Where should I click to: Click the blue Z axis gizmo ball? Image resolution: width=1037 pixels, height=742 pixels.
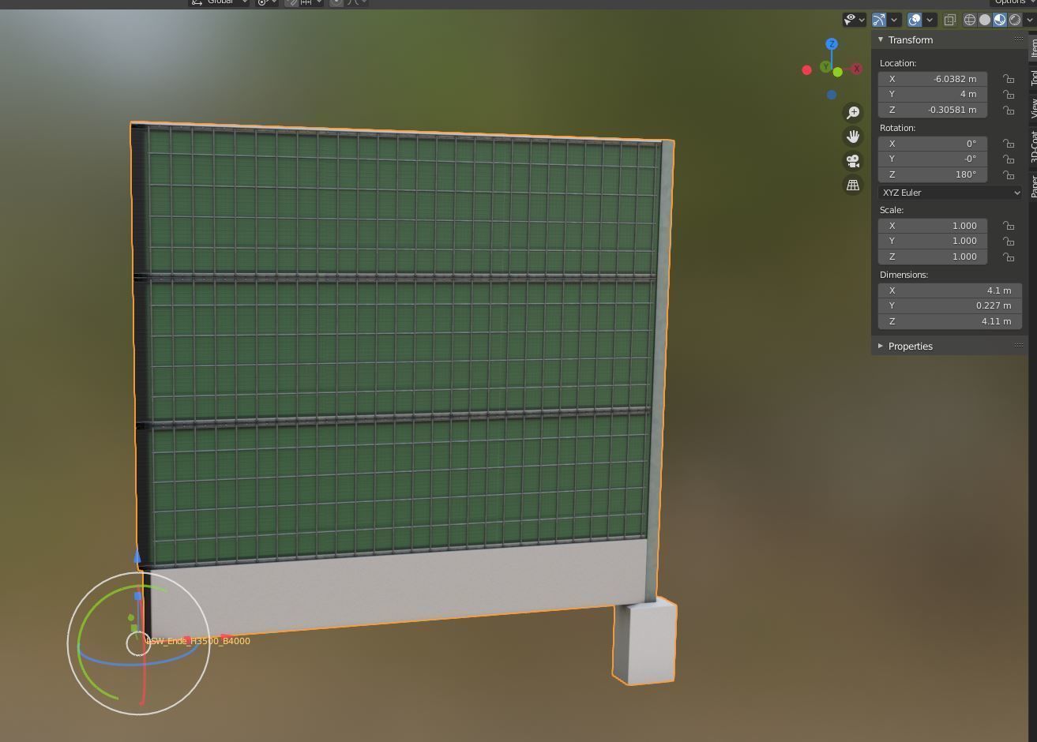pyautogui.click(x=832, y=44)
